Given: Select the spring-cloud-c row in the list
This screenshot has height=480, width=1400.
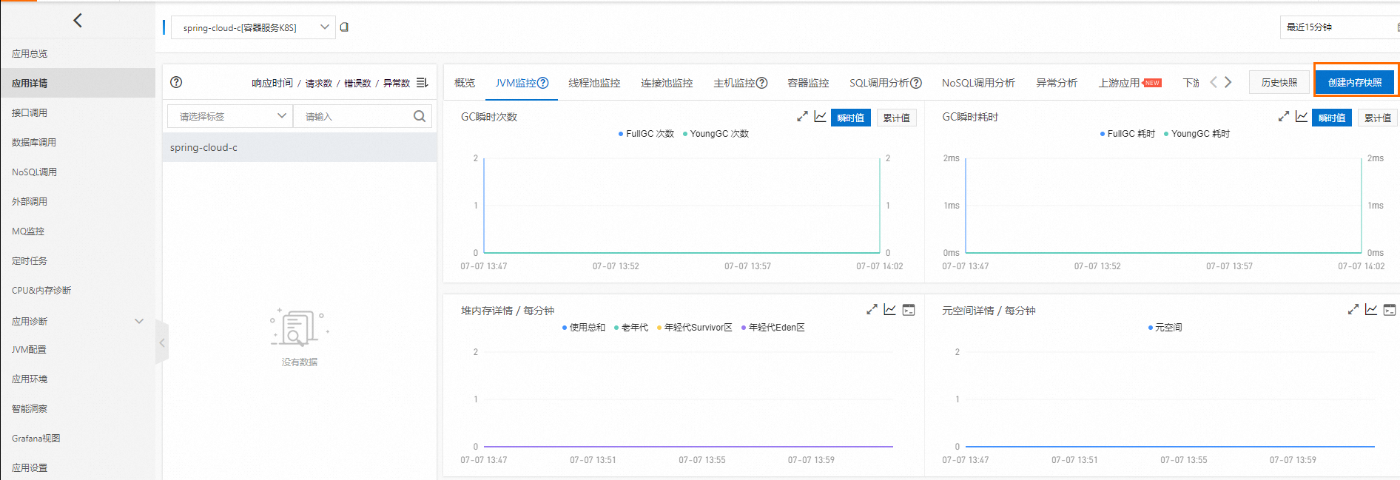Looking at the screenshot, I should pos(300,147).
